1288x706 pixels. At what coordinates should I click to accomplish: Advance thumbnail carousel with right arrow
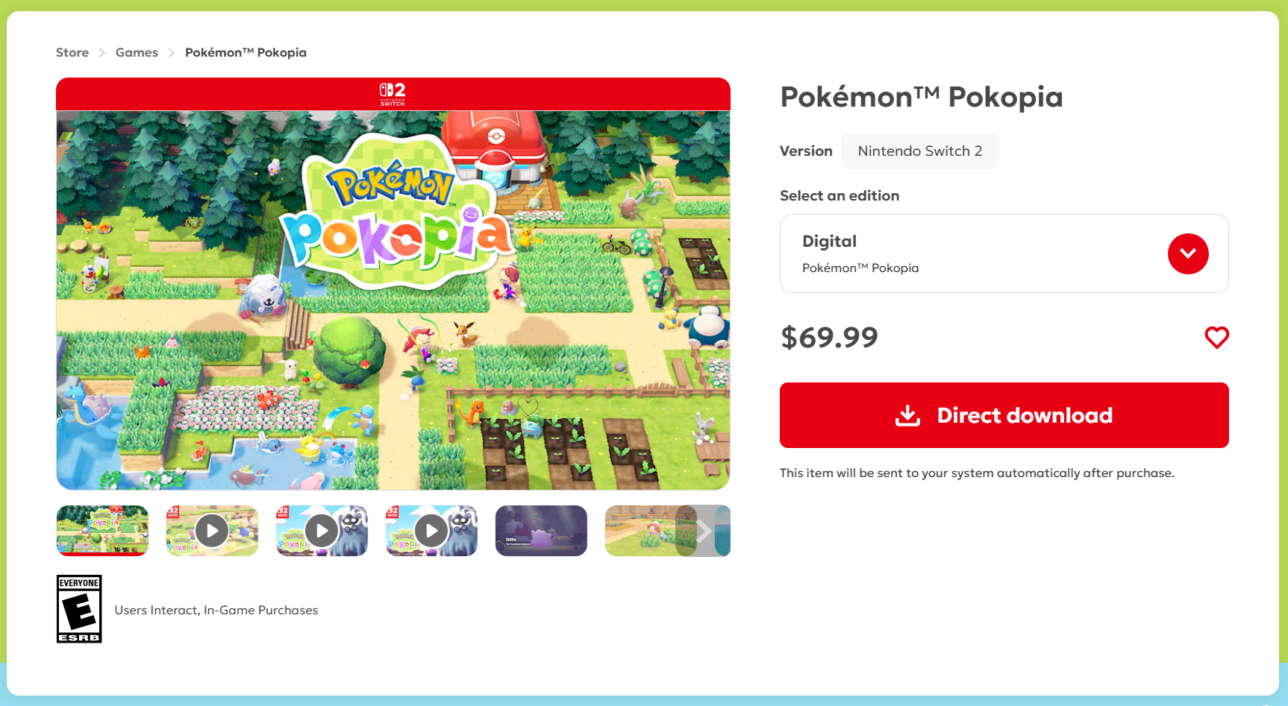pos(702,531)
